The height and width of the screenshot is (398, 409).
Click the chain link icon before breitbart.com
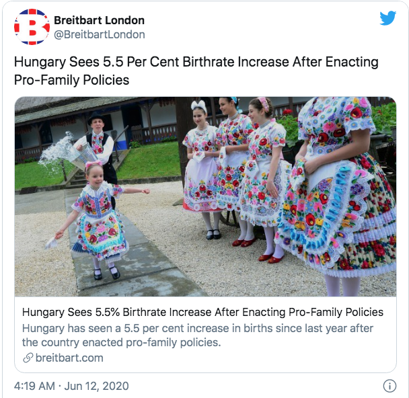(28, 358)
